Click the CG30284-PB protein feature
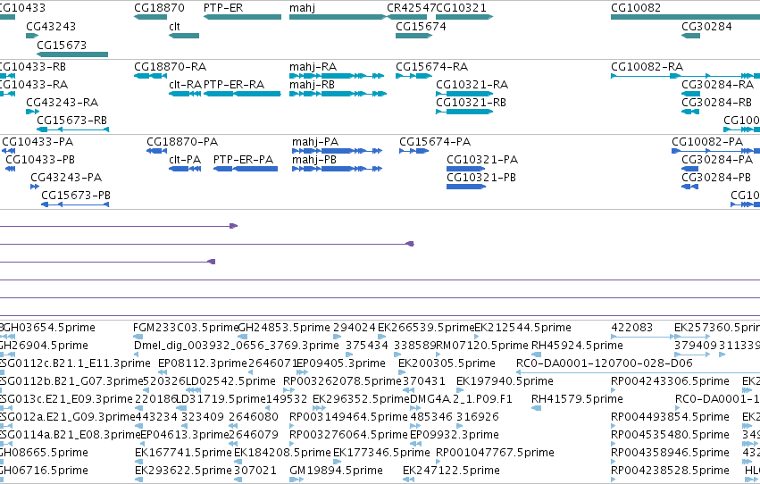760x484 pixels. [689, 187]
